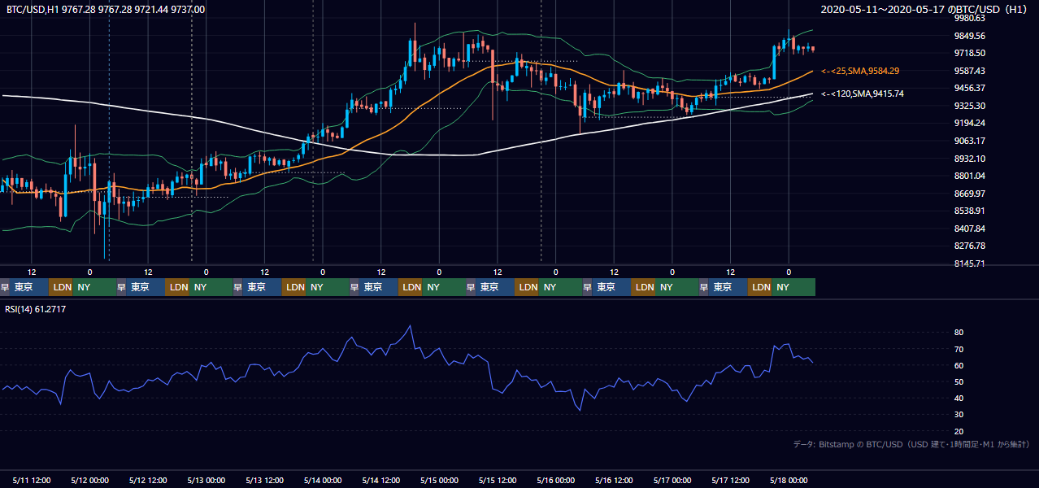Select the 5/12 12:00 time label
This screenshot has height=488, width=1039.
[x=148, y=480]
